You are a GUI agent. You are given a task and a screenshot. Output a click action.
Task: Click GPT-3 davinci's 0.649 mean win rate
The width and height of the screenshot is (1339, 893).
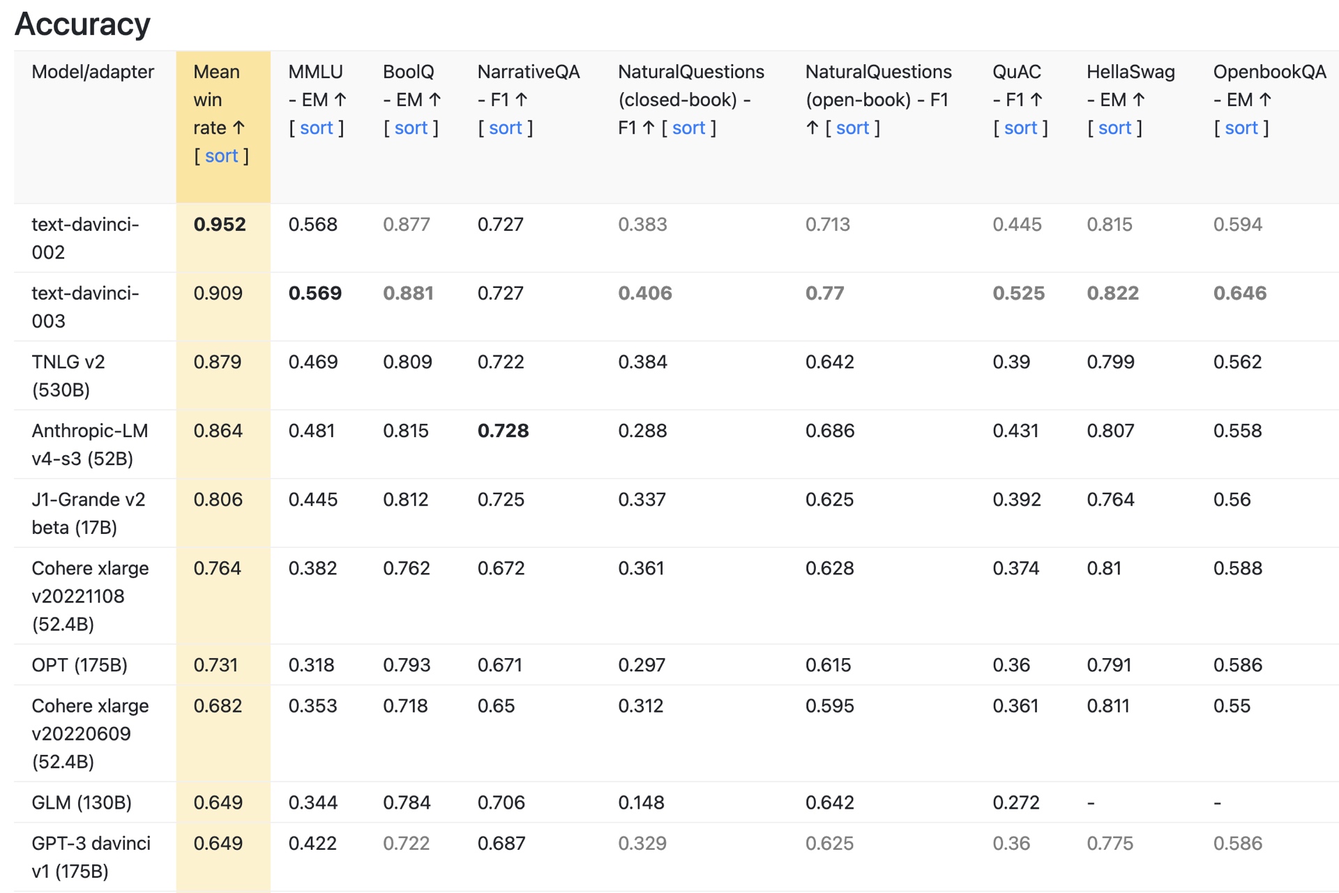point(218,844)
